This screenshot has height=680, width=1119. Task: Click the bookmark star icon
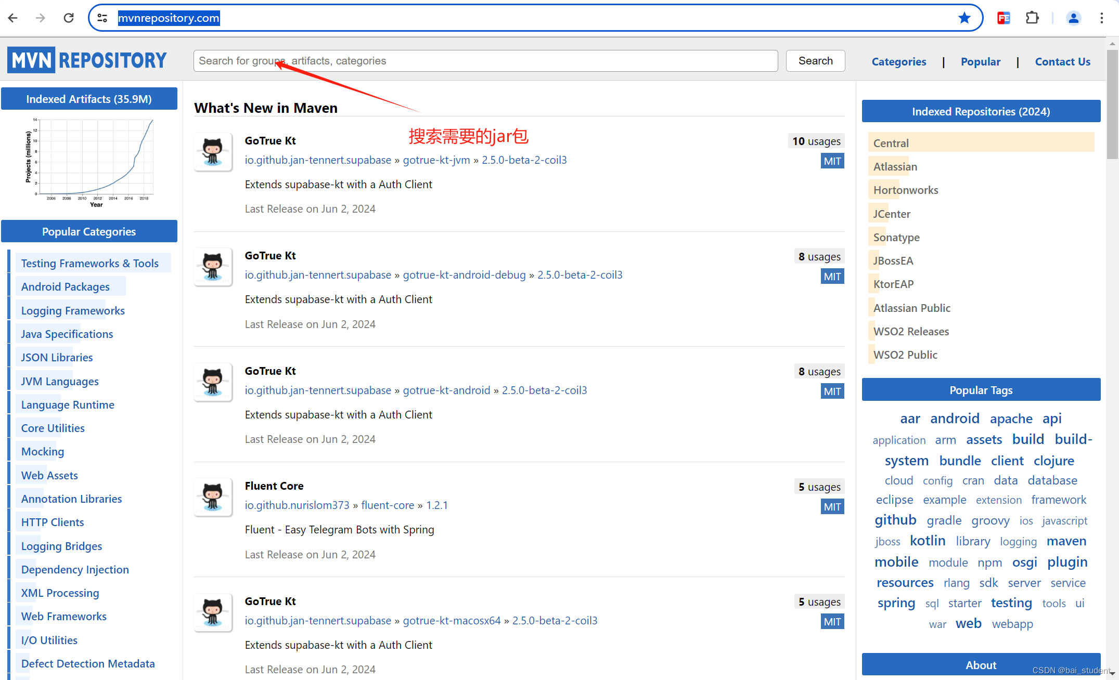pyautogui.click(x=964, y=18)
